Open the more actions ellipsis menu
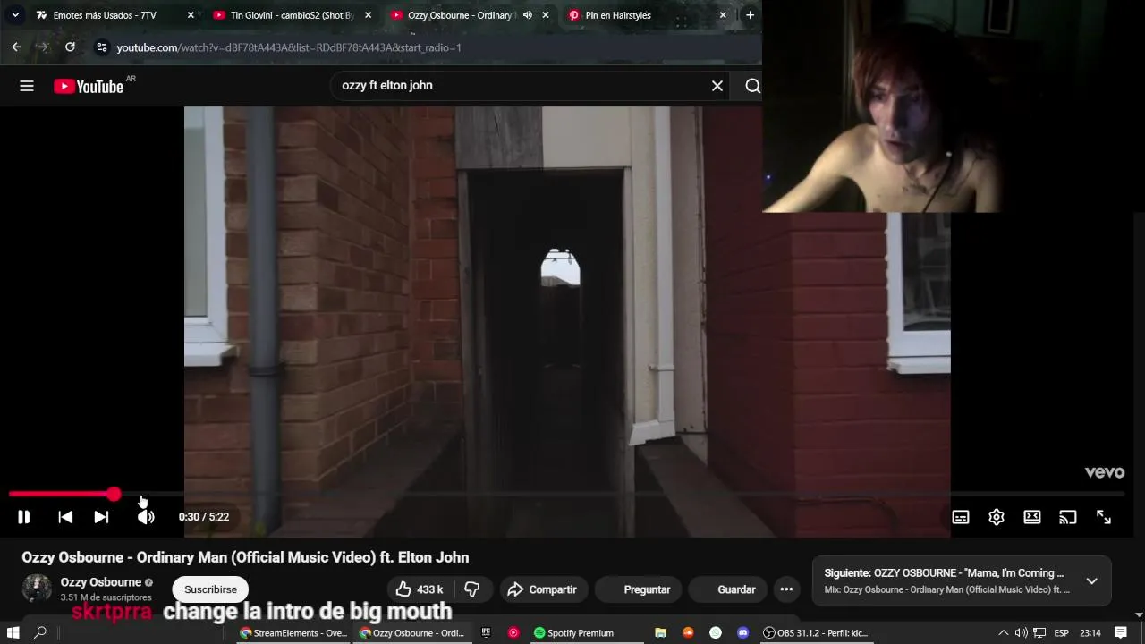This screenshot has width=1145, height=644. click(786, 589)
